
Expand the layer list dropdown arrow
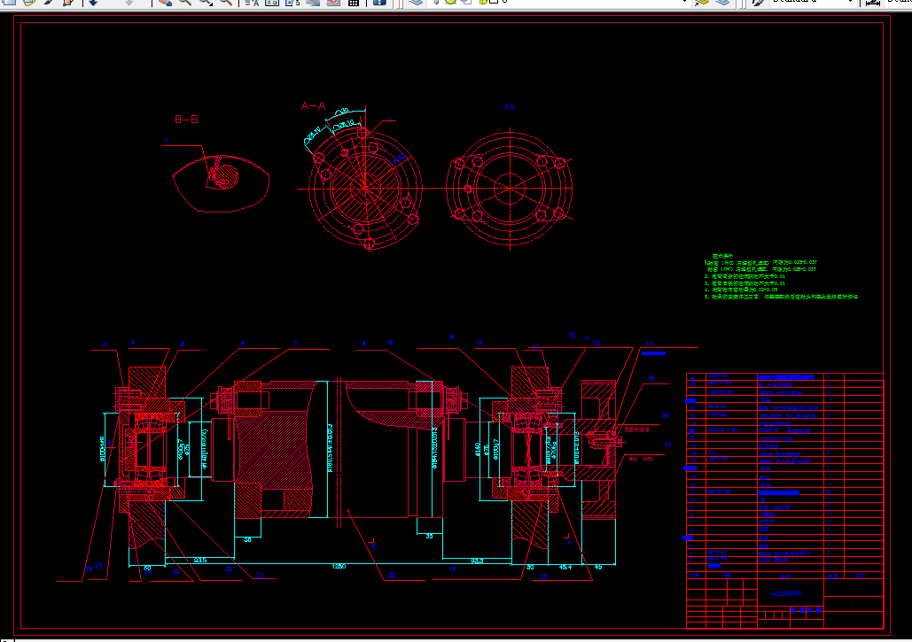[684, 3]
